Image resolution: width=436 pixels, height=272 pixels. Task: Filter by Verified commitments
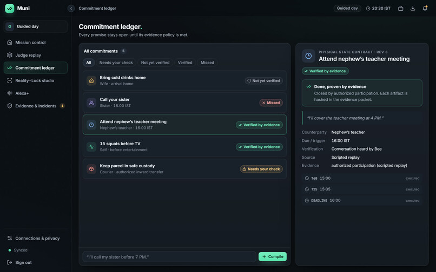tap(185, 63)
